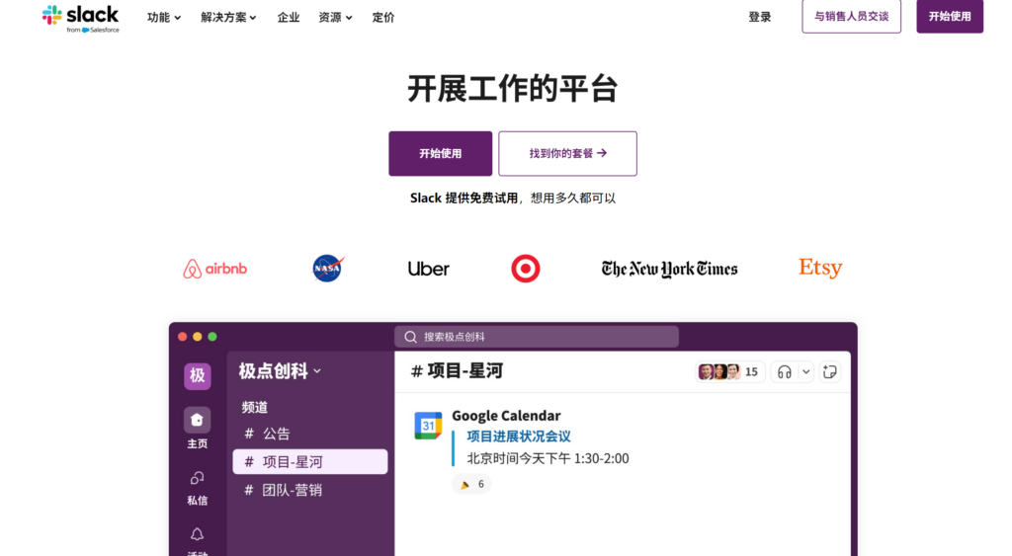The width and height of the screenshot is (1012, 556).
Task: Open the 项目进展状况会议 event link
Action: click(x=519, y=437)
